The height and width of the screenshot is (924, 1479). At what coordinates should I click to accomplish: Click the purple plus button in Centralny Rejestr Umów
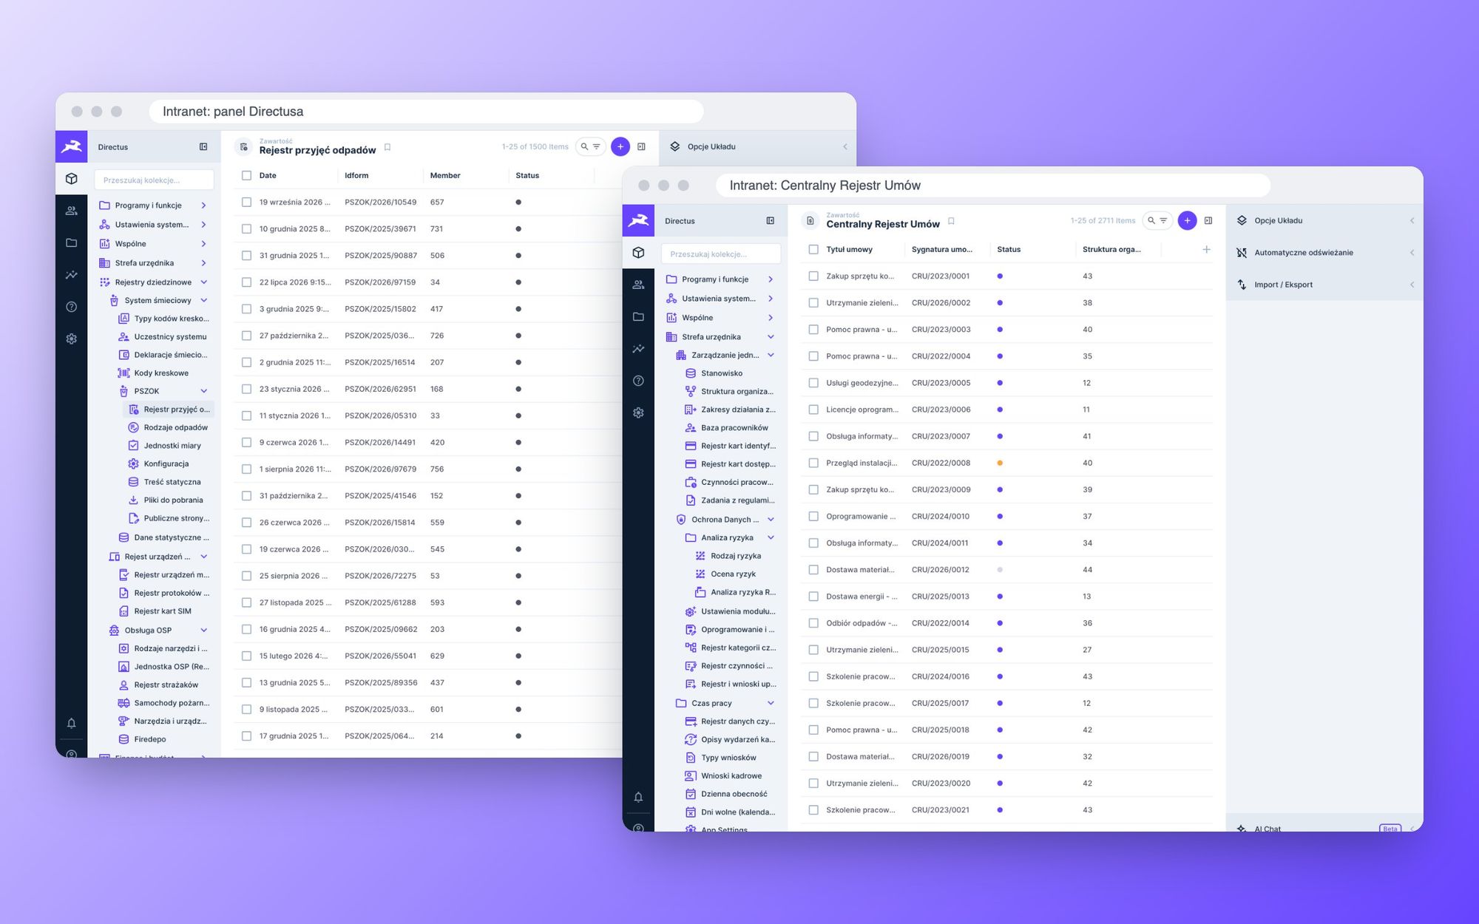click(x=1187, y=220)
